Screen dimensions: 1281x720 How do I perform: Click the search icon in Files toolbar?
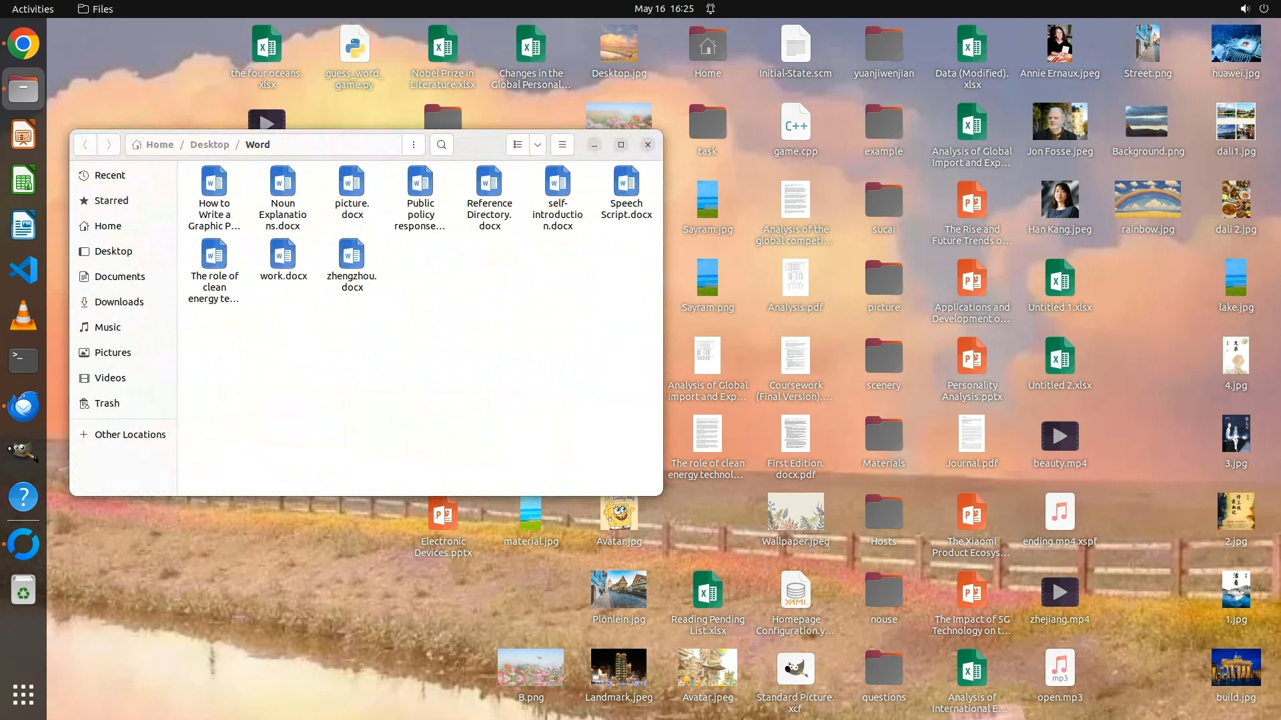[441, 145]
